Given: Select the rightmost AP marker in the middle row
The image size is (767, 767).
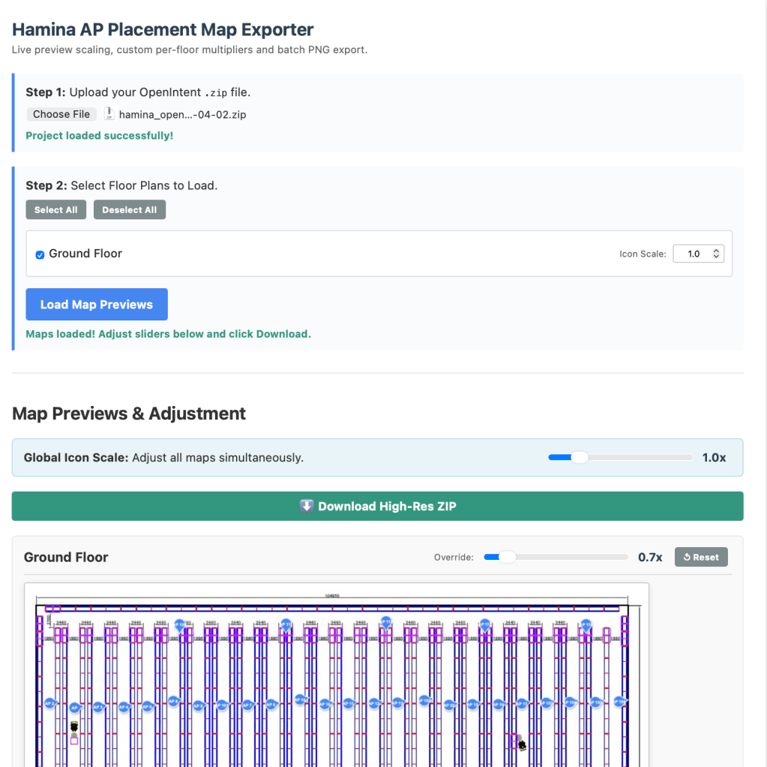Looking at the screenshot, I should click(619, 702).
